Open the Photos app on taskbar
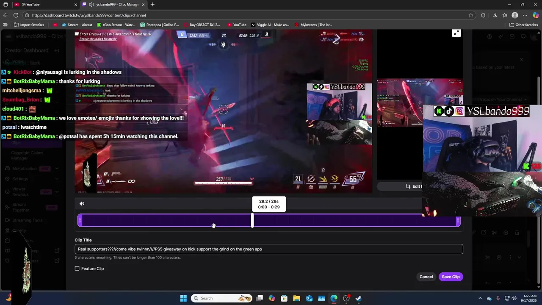 tap(321, 298)
